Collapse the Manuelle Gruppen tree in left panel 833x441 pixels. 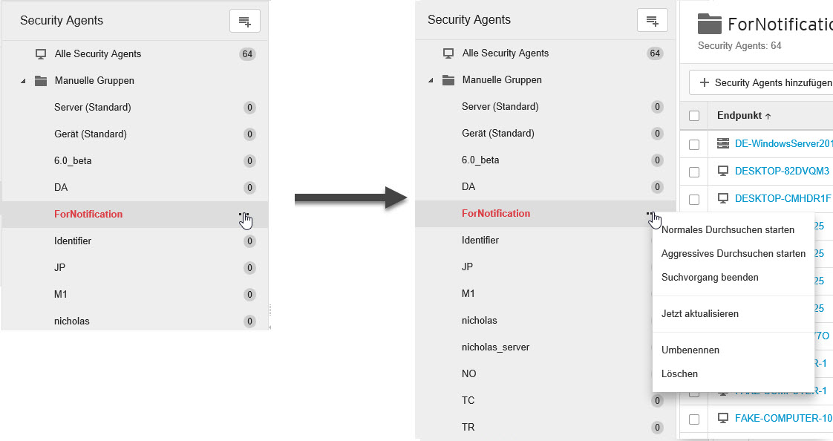point(22,81)
